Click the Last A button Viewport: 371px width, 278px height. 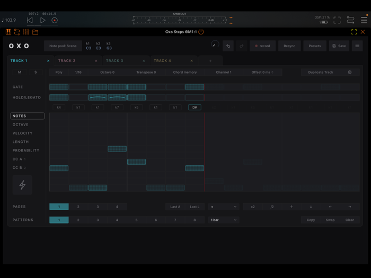(175, 207)
